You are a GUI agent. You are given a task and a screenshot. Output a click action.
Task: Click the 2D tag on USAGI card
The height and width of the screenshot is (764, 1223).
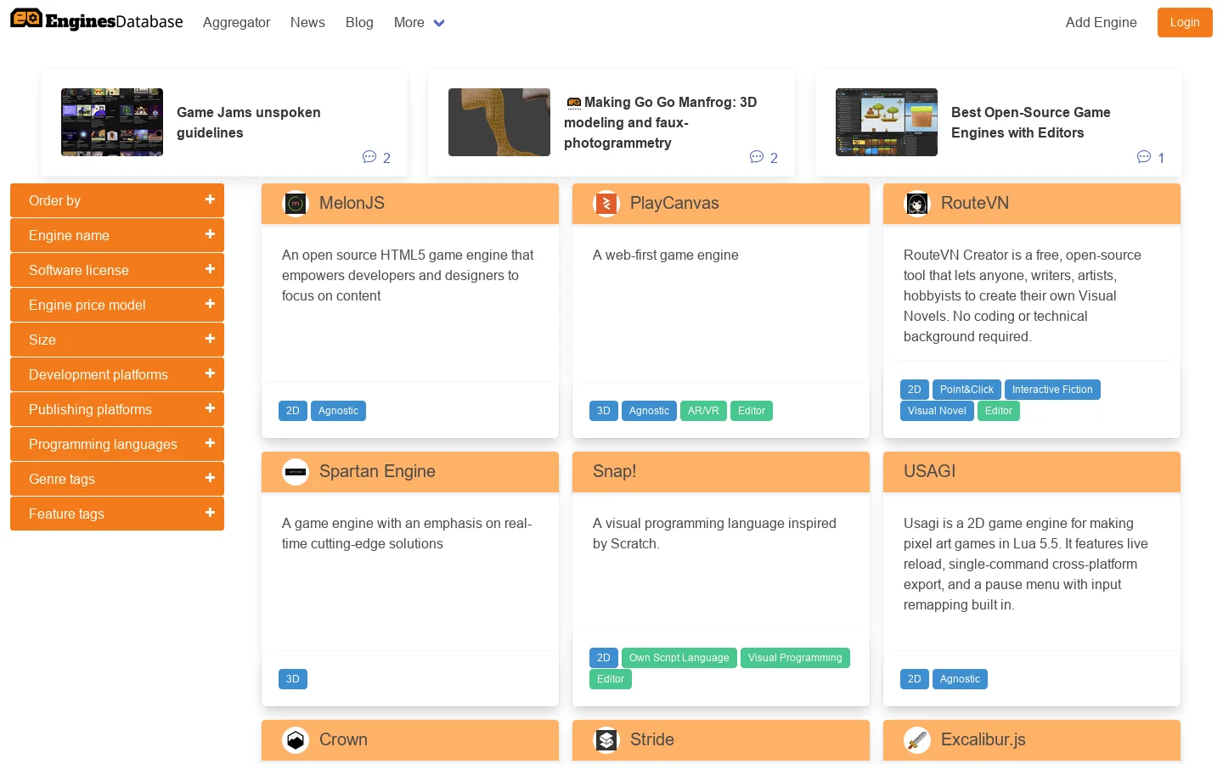(x=915, y=679)
